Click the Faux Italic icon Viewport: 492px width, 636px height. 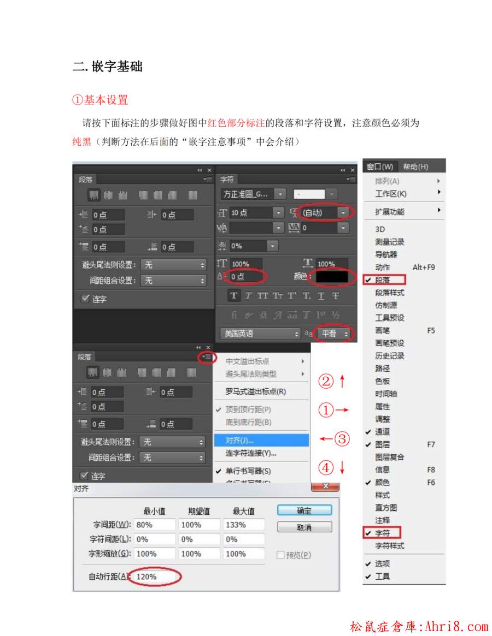coord(248,296)
